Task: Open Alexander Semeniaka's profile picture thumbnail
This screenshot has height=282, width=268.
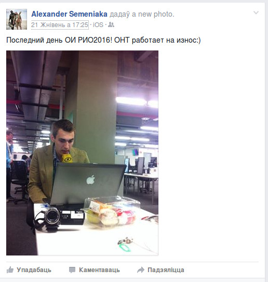Action: [17, 19]
